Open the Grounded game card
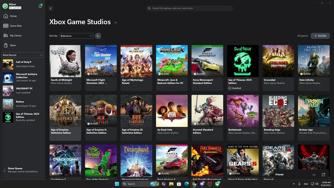334x188 pixels. 278,68
